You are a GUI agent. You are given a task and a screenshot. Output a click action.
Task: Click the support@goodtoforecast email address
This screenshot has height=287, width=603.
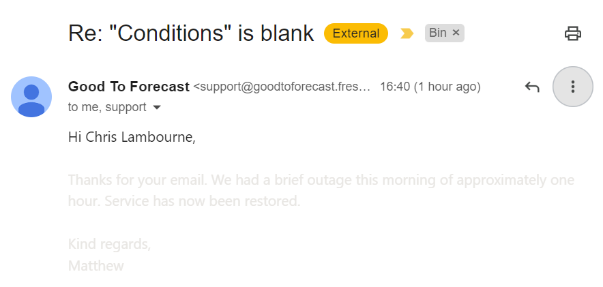(282, 87)
